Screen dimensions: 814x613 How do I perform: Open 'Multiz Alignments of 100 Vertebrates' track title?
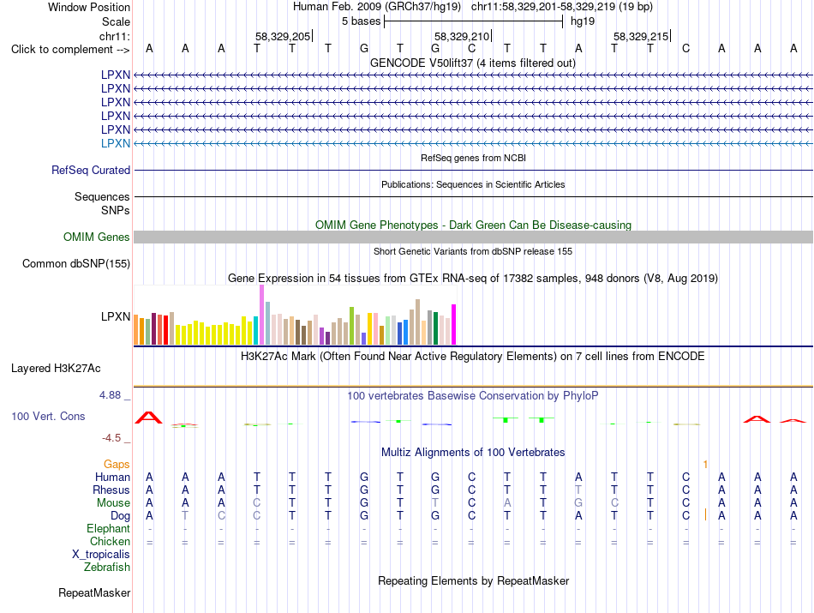473,453
